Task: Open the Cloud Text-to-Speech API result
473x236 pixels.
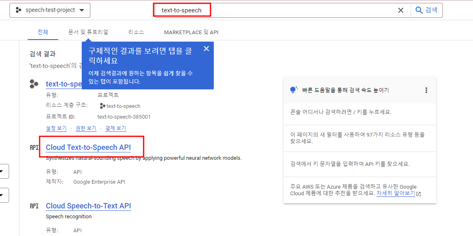Action: click(88, 147)
